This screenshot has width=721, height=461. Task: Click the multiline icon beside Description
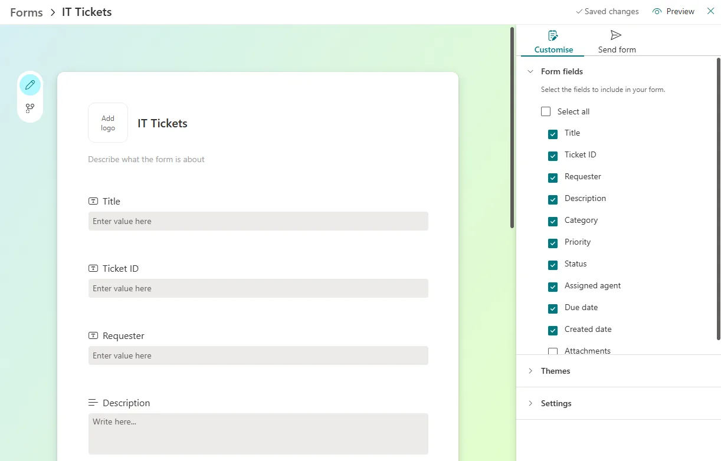point(93,403)
